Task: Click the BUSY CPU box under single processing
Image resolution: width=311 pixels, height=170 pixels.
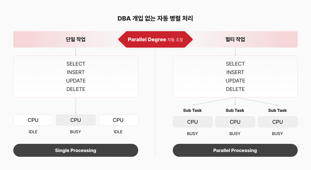Action: click(75, 120)
